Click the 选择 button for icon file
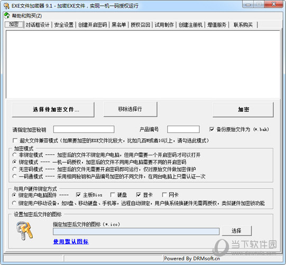Viewport: 286px width, 265px height. [236, 231]
